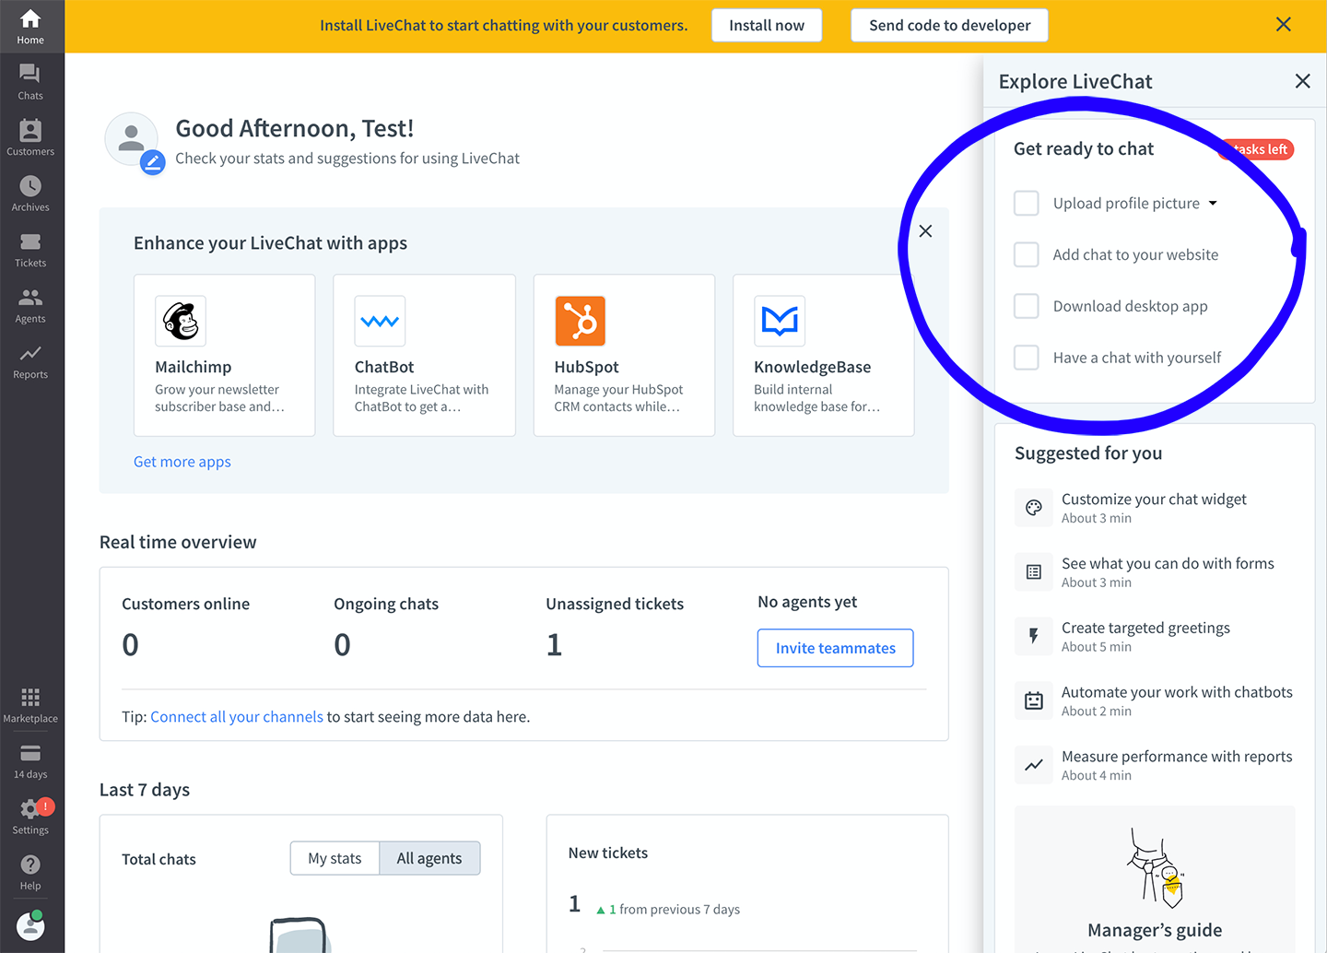The height and width of the screenshot is (953, 1327).
Task: Switch to All agents tab
Action: pos(429,858)
